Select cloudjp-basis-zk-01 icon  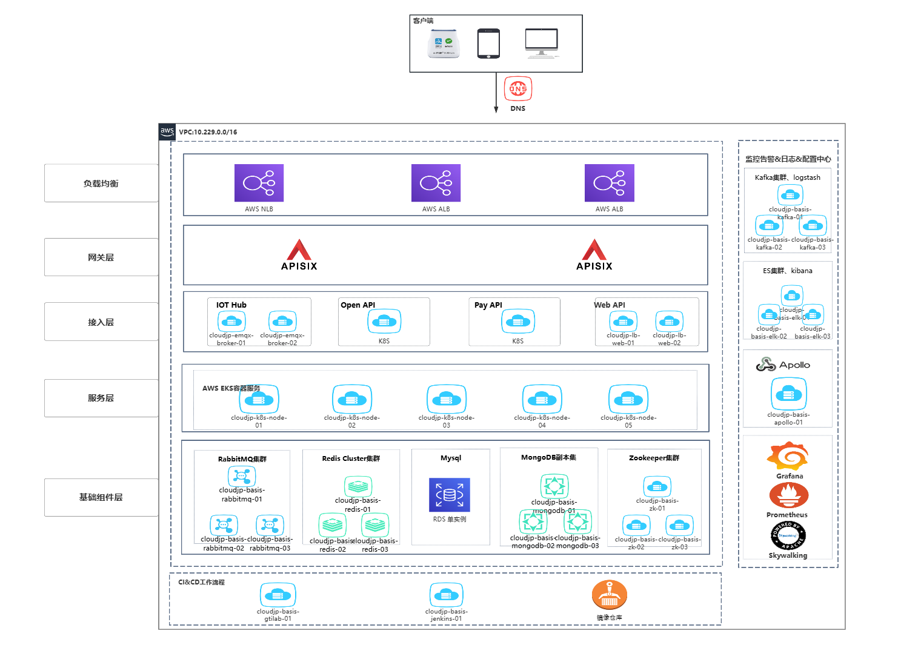[657, 486]
